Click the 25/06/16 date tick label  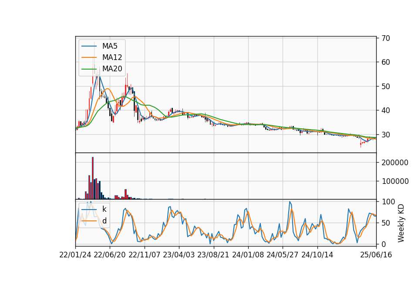click(376, 255)
